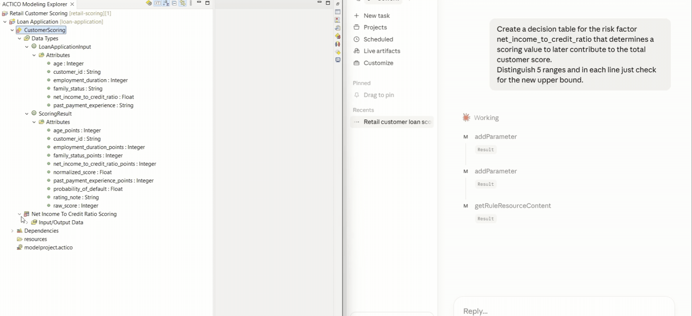Screen dimensions: 692x316
Task: Select the ACTICO Modeling Explorer tab
Action: point(35,4)
